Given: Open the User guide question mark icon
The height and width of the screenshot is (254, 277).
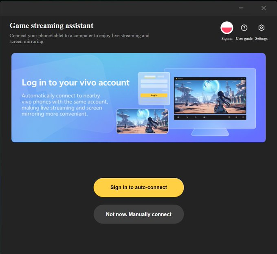Looking at the screenshot, I should (x=244, y=28).
